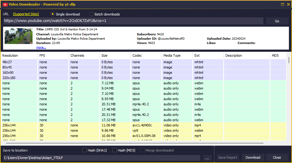The height and width of the screenshot is (163, 292).
Task: Select the 7.12 MB opus audio row
Action: (x=144, y=83)
